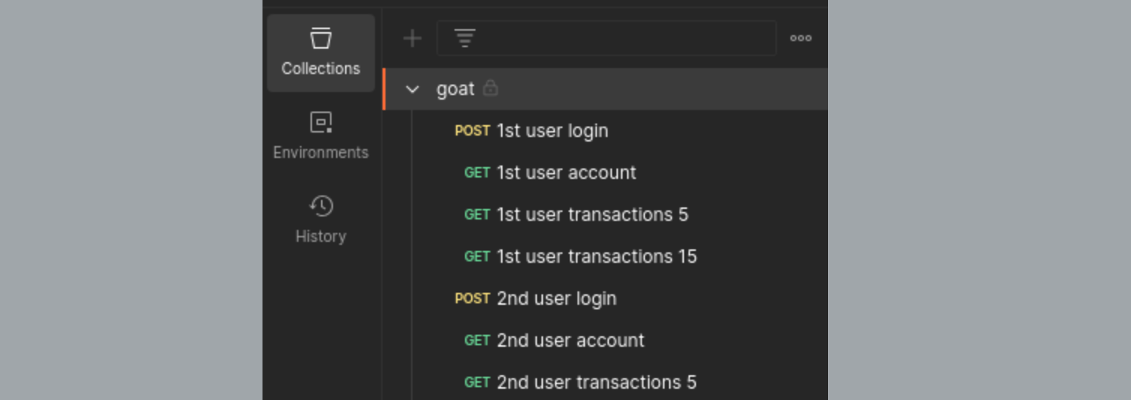Select 1st user transactions 15 request
Screen dimensions: 1131x400
596,257
